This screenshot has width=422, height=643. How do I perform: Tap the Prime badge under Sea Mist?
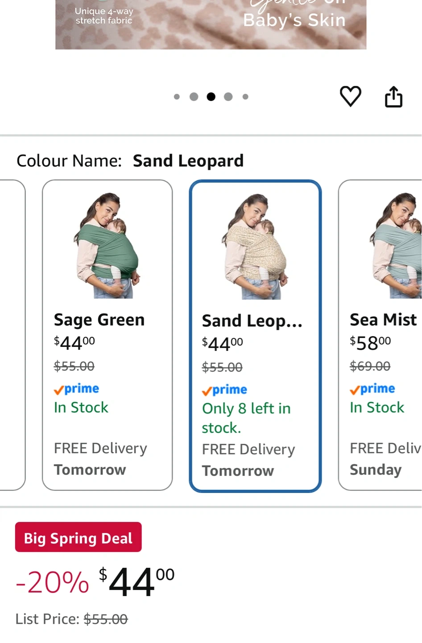click(372, 389)
